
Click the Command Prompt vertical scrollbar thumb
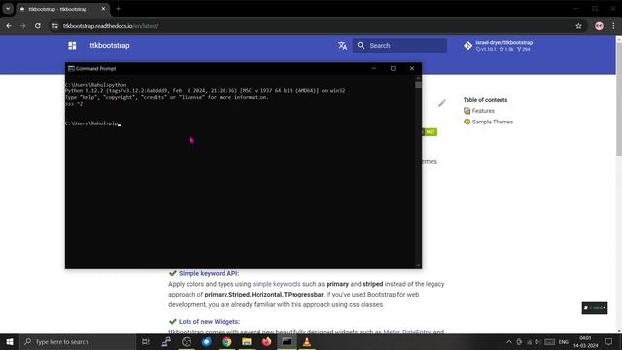click(418, 85)
